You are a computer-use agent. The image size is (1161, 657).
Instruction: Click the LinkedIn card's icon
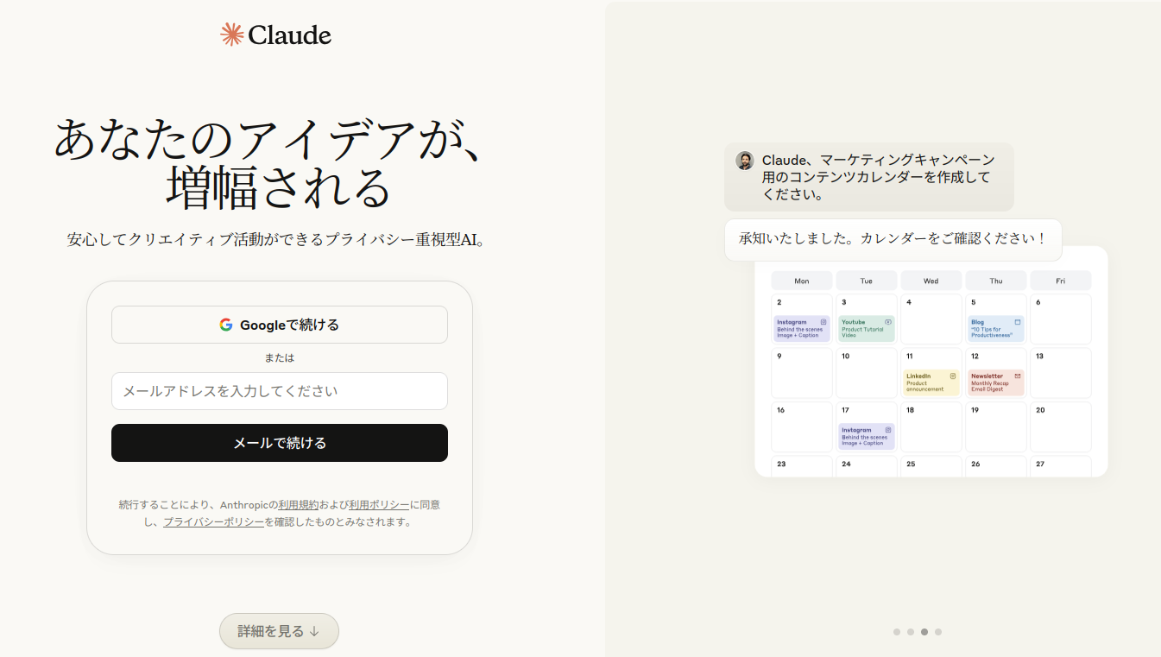[x=953, y=376]
